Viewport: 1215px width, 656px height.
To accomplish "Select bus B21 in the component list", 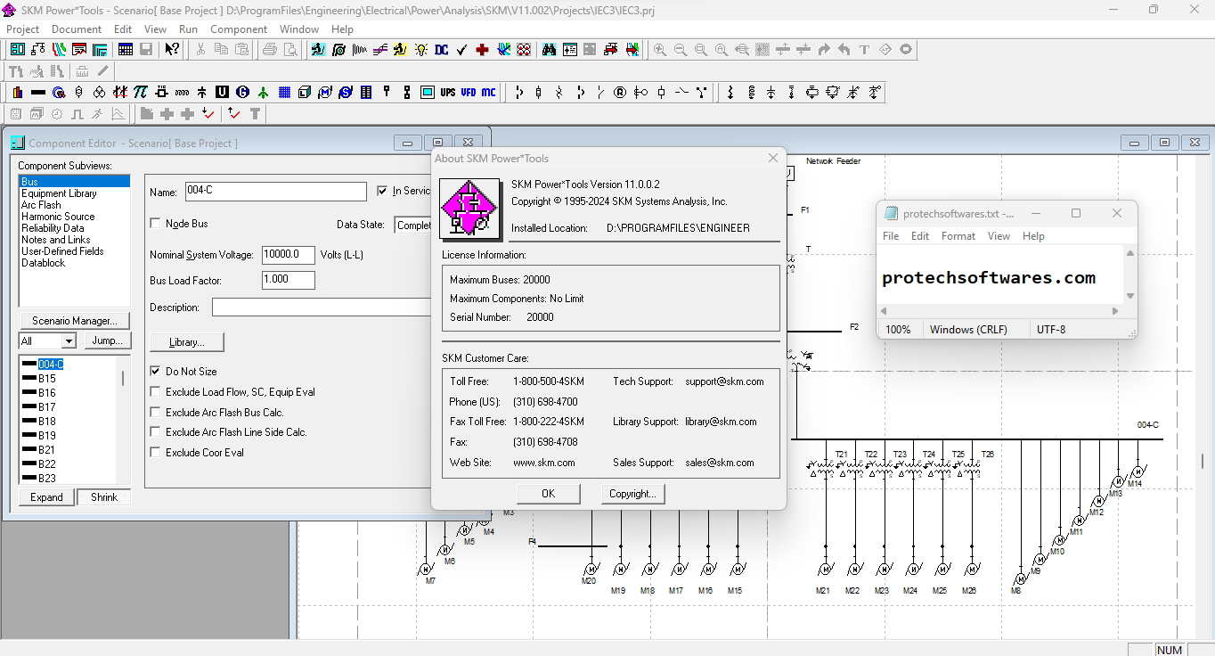I will coord(46,450).
